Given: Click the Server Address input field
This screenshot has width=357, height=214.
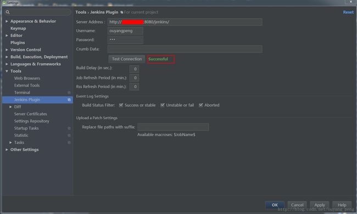Looking at the screenshot, I should tap(185, 22).
